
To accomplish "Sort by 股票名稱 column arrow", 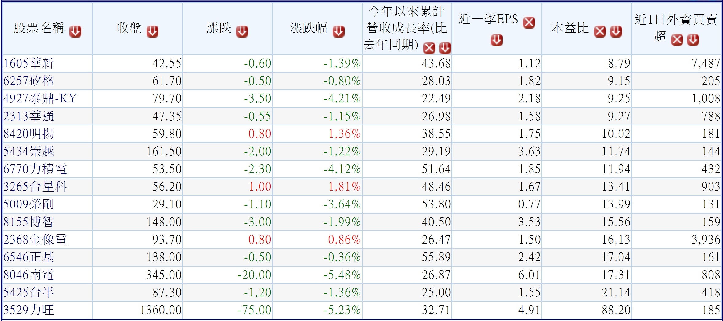I will click(x=75, y=31).
